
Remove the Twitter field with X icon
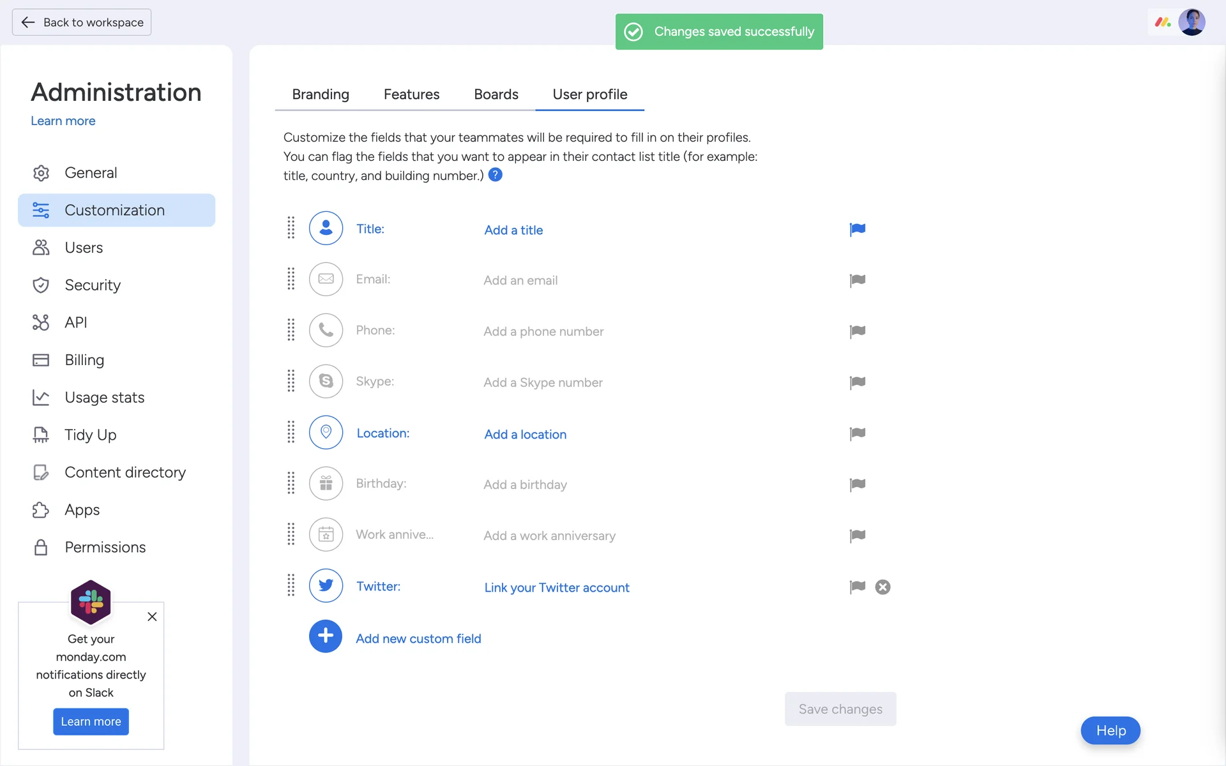tap(882, 587)
